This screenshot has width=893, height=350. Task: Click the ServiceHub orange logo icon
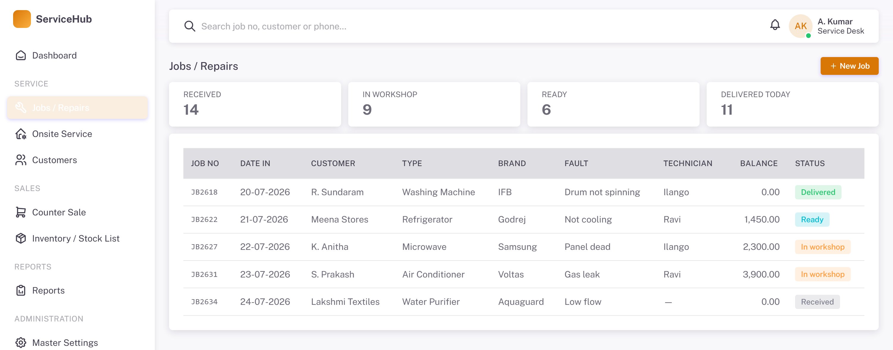[x=22, y=19]
